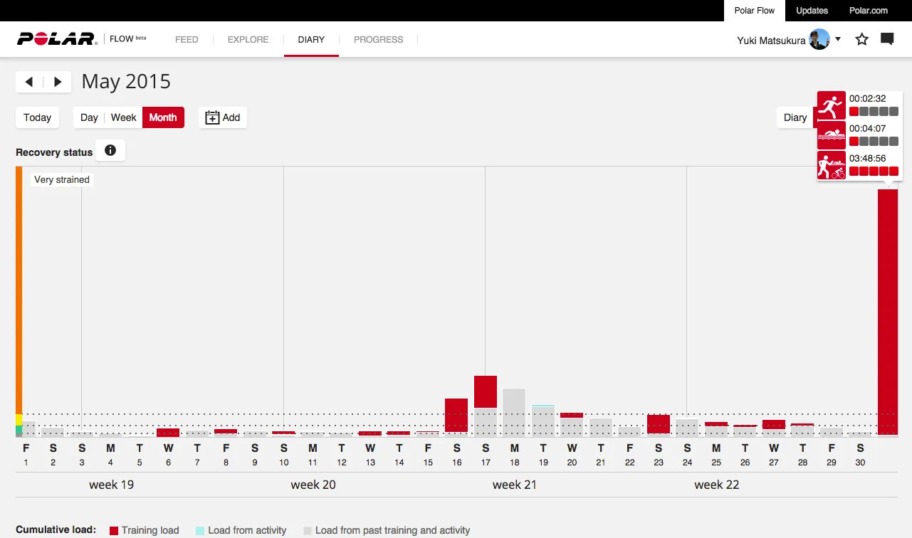Expand the user account dropdown arrow

click(x=838, y=39)
